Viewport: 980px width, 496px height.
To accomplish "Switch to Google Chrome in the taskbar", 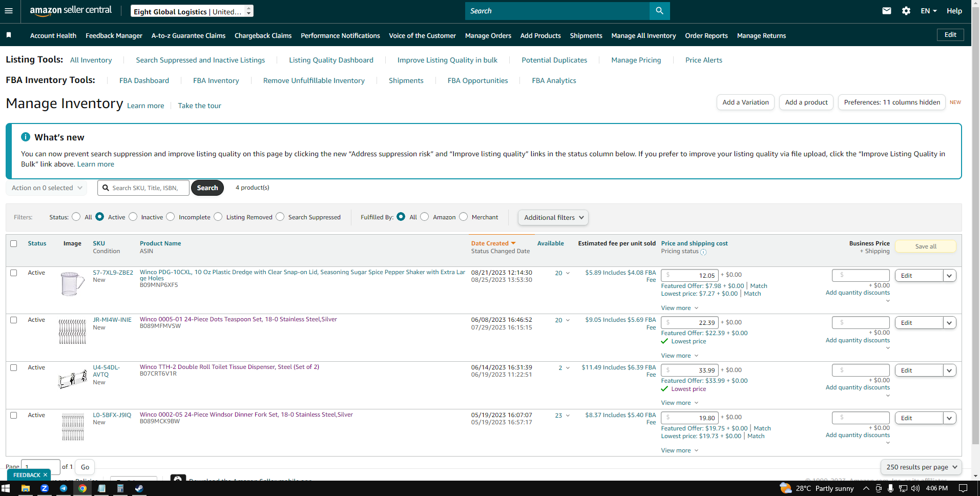I will click(82, 488).
